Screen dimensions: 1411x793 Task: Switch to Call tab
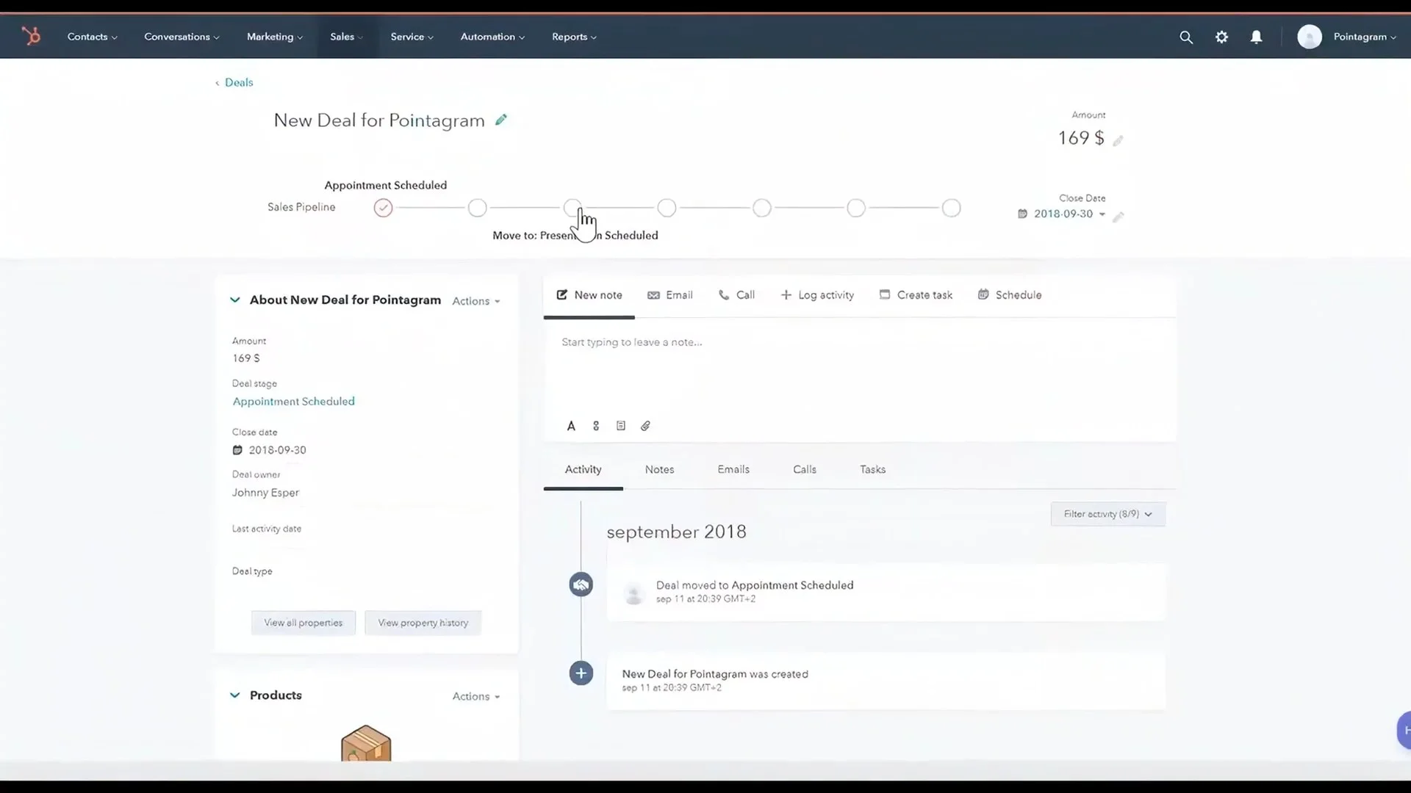click(x=736, y=295)
